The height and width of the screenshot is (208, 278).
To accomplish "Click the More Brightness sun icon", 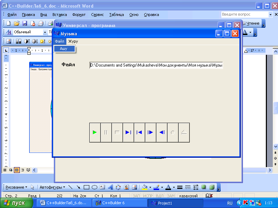I will pos(42,41).
